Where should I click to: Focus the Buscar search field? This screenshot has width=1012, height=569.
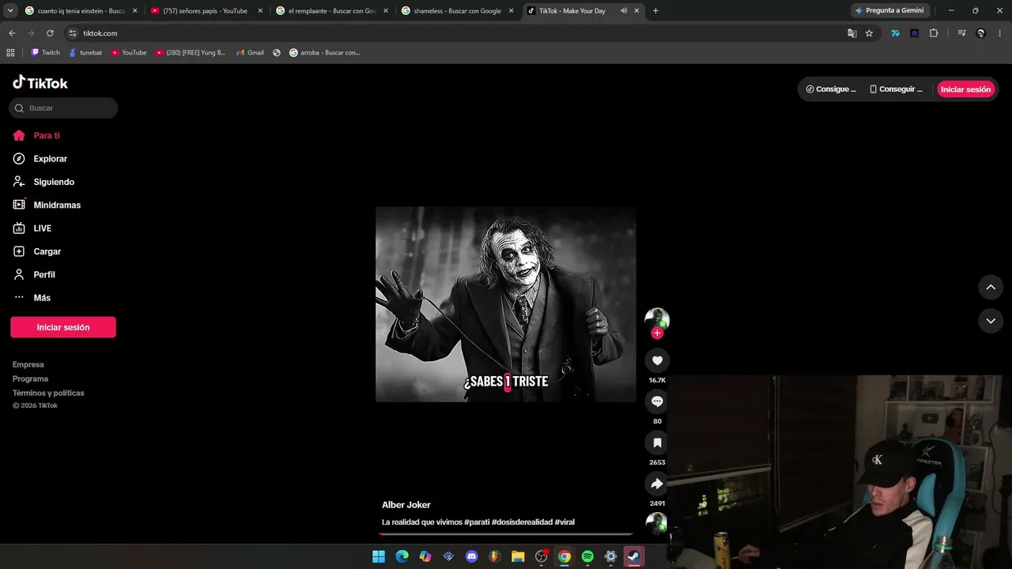(63, 108)
